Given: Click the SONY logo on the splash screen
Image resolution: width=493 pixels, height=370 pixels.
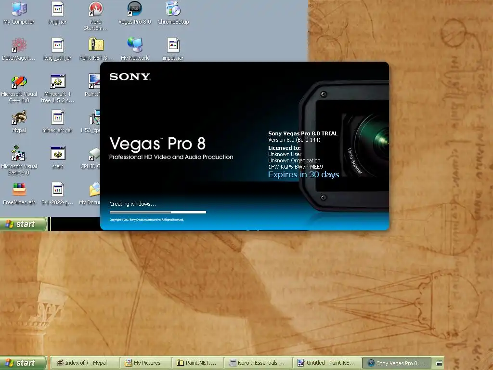Looking at the screenshot, I should [130, 77].
